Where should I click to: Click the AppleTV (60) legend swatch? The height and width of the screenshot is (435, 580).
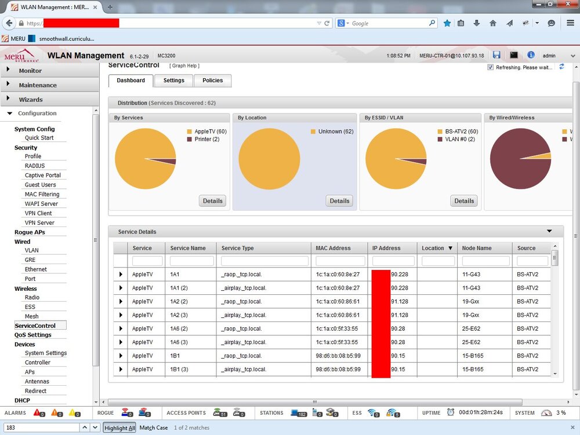(190, 131)
